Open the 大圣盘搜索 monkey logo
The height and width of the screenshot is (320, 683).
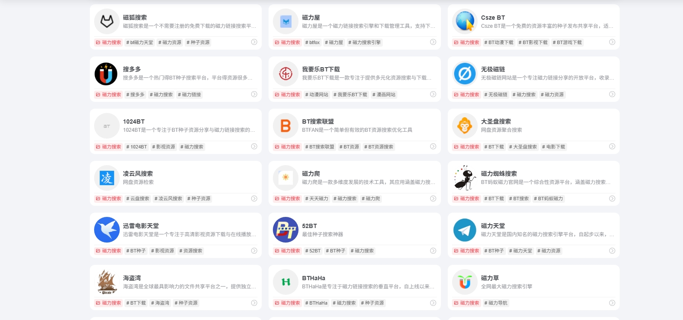coord(465,126)
